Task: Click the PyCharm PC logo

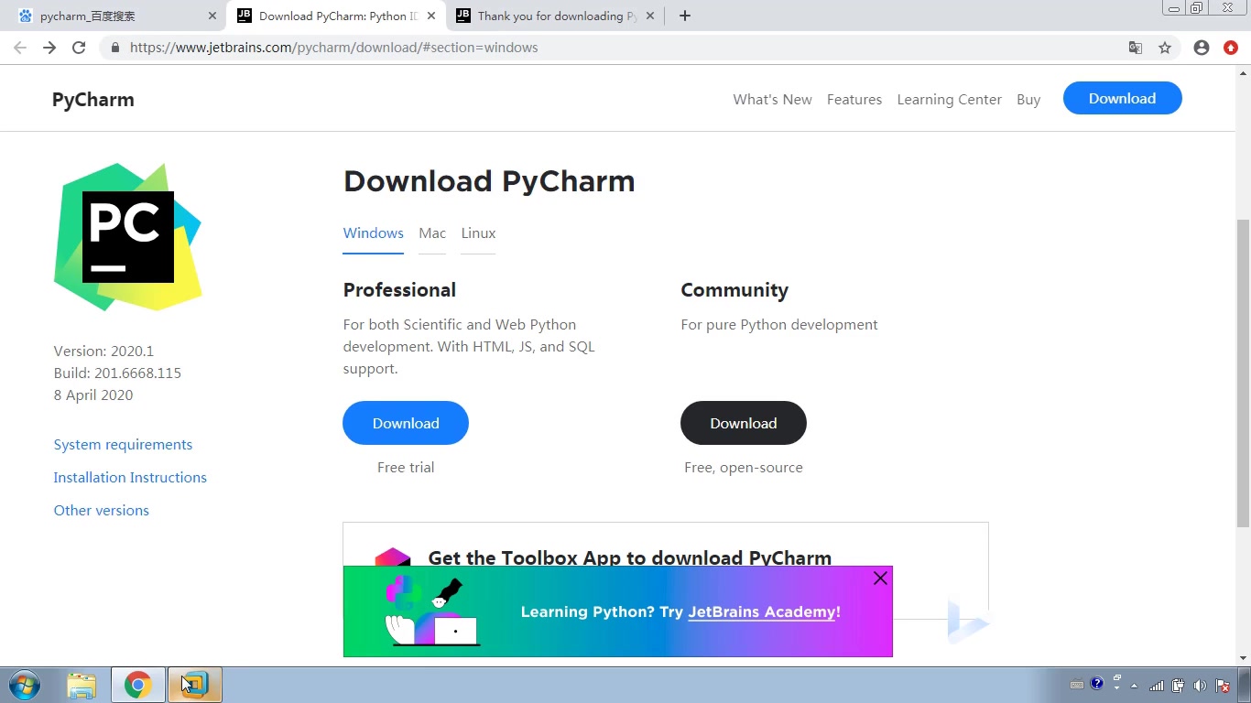Action: (128, 236)
